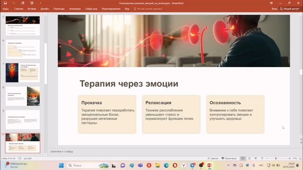303x170 pixels.
Task: Click the 'русский' language indicator
Action: pos(27,159)
